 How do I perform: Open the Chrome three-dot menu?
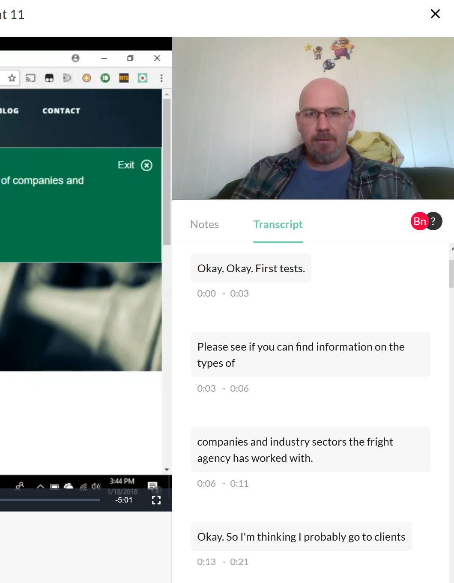[x=161, y=78]
